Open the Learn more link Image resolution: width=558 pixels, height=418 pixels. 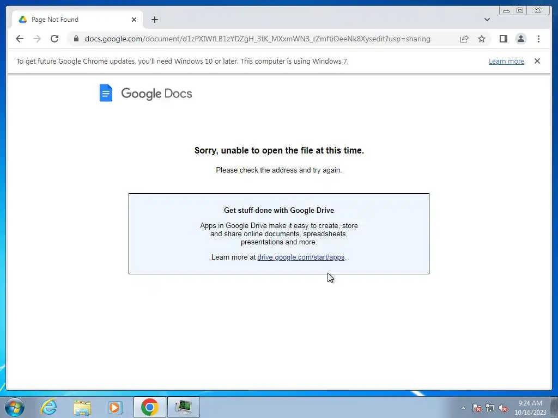[x=506, y=61]
